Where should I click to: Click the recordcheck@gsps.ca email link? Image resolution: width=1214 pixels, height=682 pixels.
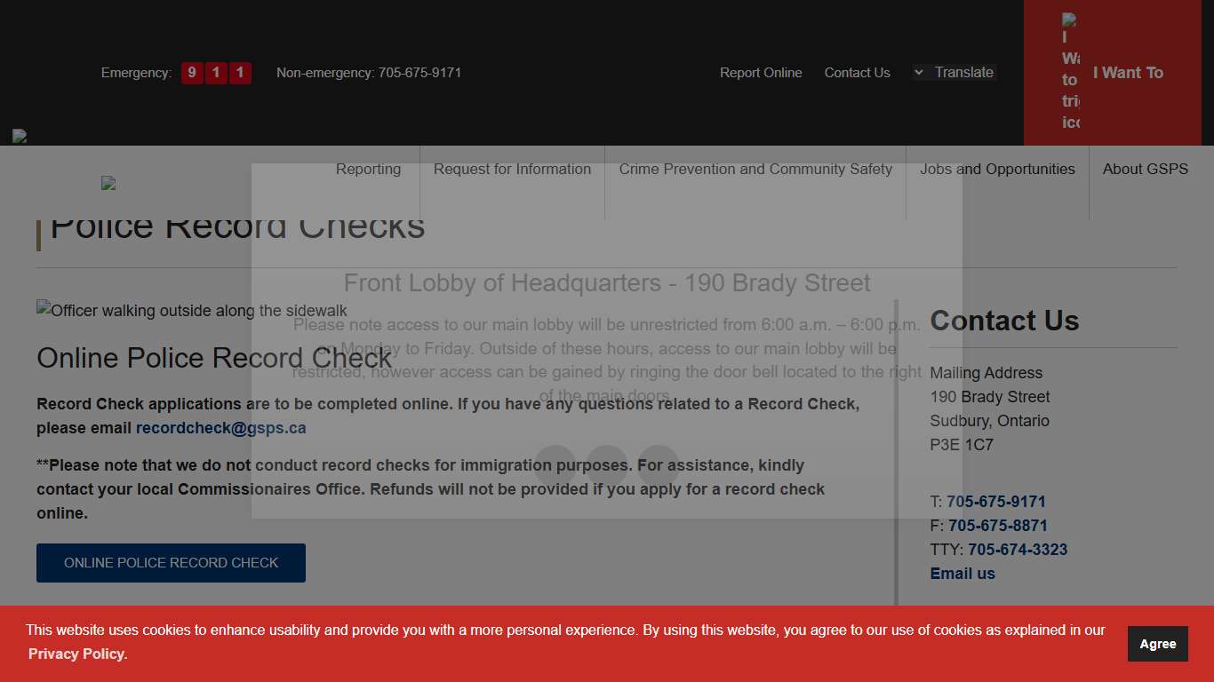(220, 427)
